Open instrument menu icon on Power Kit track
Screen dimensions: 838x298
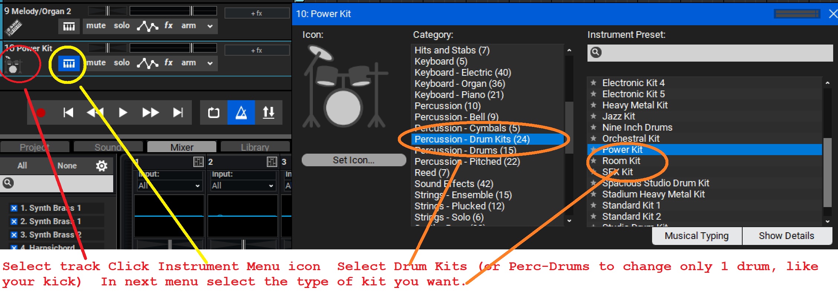click(69, 63)
